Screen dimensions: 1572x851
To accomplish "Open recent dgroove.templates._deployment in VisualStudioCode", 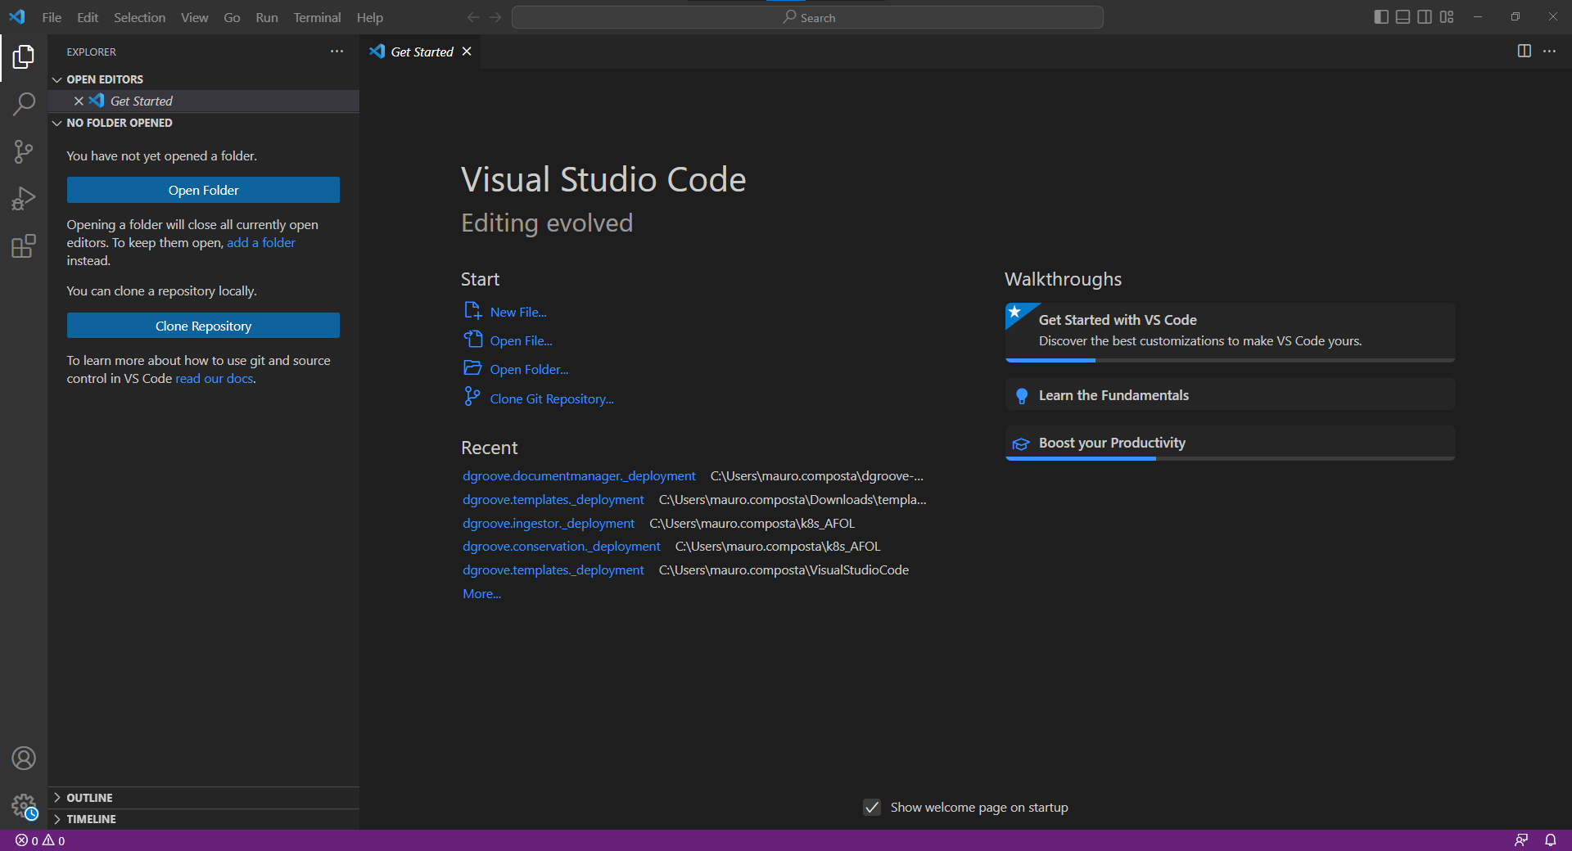I will coord(553,570).
